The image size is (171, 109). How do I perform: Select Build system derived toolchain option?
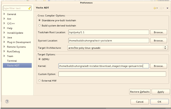40,26
